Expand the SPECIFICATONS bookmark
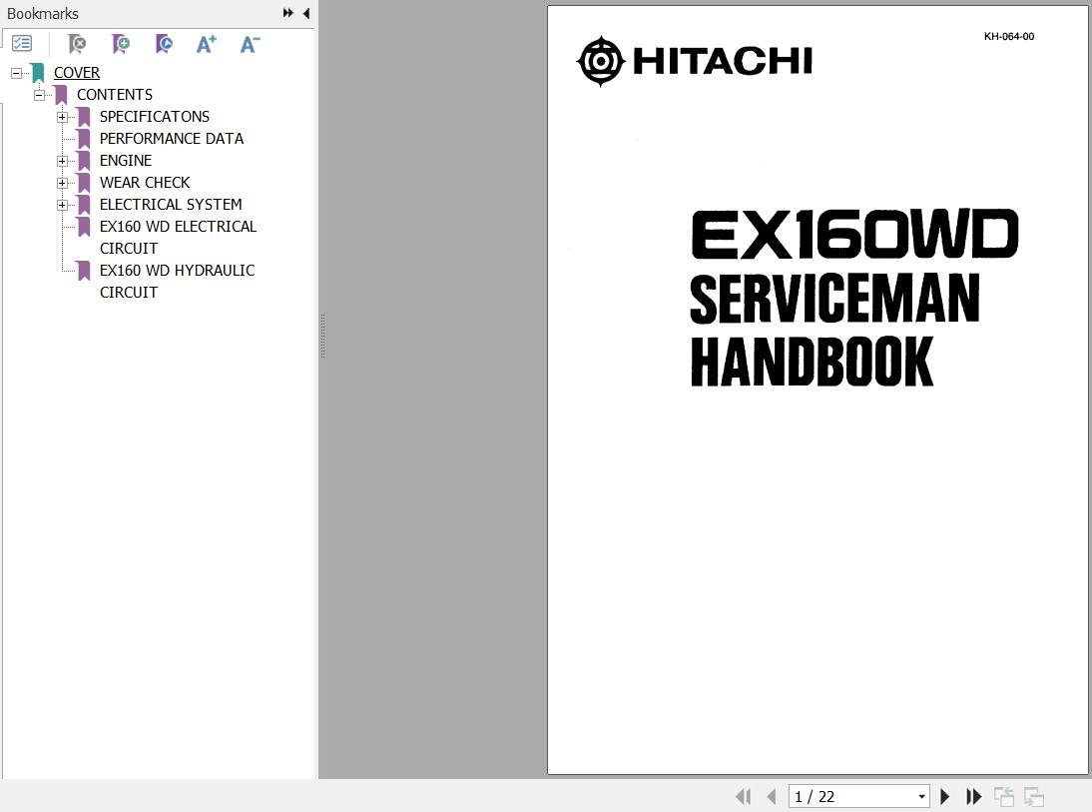 (x=62, y=117)
